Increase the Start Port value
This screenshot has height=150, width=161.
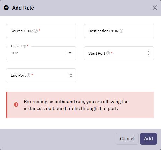pyautogui.click(x=148, y=52)
